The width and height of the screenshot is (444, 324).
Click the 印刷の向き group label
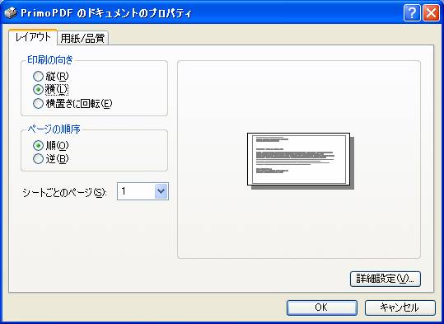(x=50, y=60)
